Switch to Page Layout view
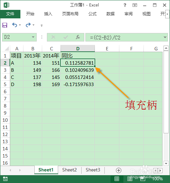 [x=130, y=179]
